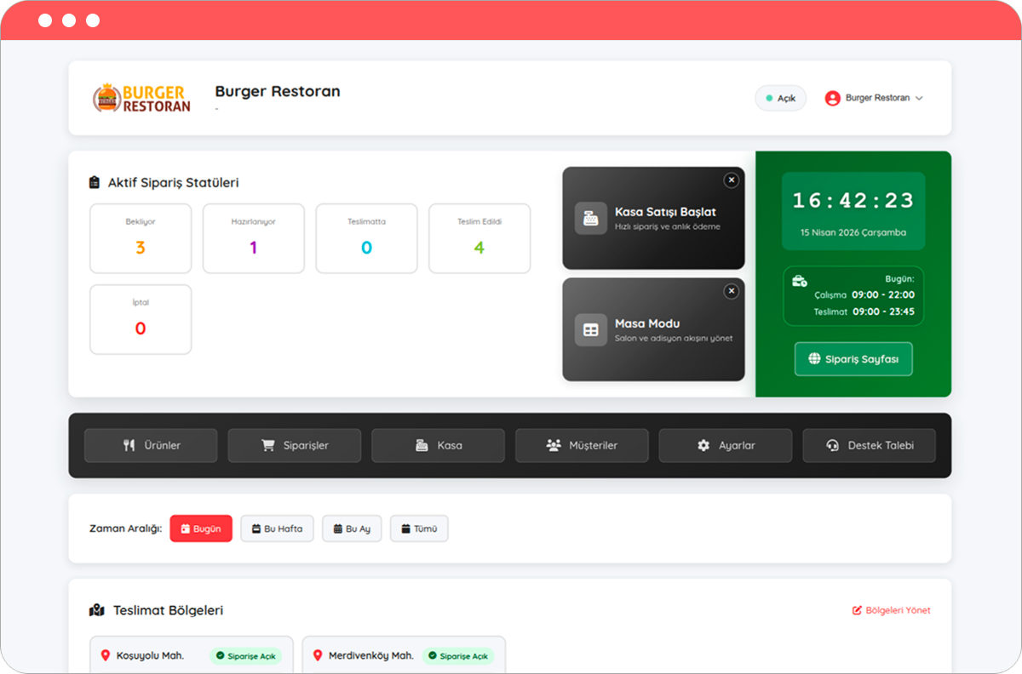Click the clipboard icon beside Aktif Sipariş Statüleri
The image size is (1022, 674).
coord(95,182)
